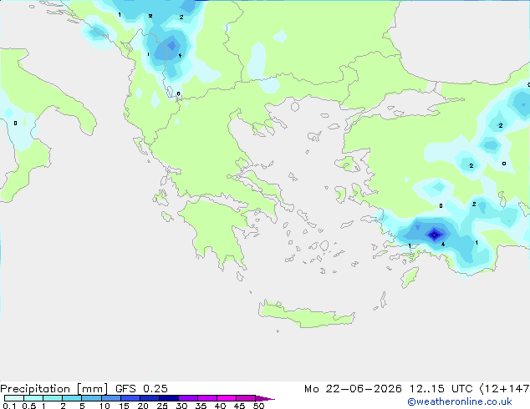Viewport: 530px width, 409px height.
Task: Click the '12..15 UTC' time text
Action: click(441, 389)
